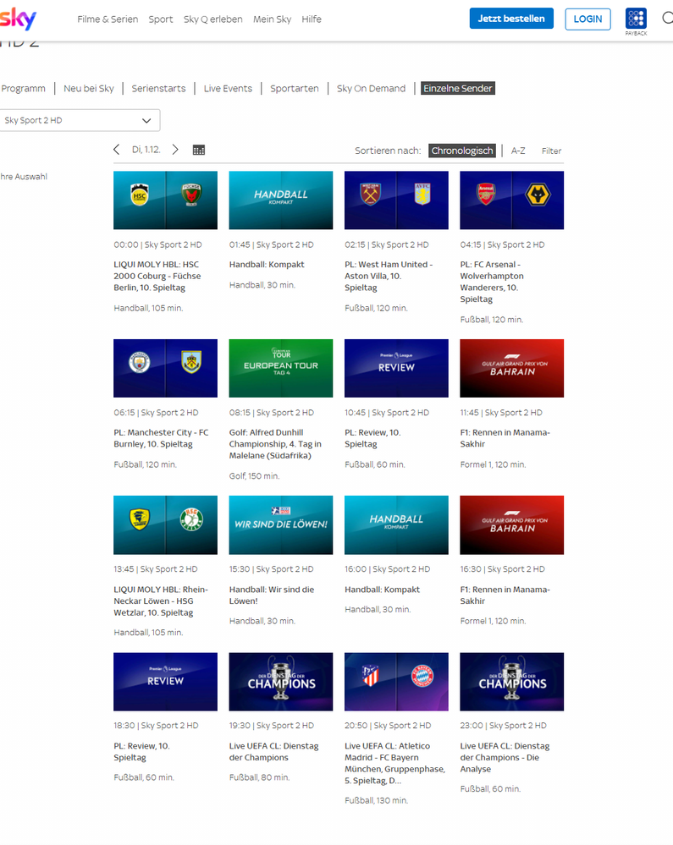Open Filme & Serien menu
Image resolution: width=673 pixels, height=845 pixels.
[x=108, y=19]
